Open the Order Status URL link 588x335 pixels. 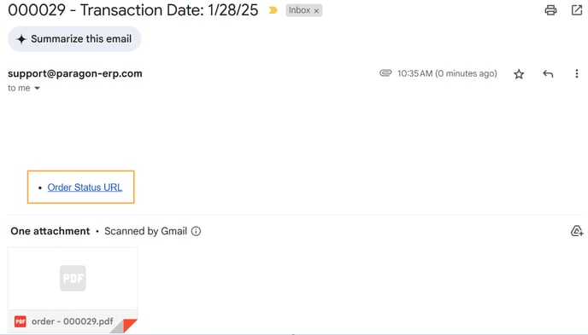pos(85,188)
